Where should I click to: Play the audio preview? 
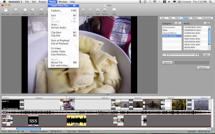click(x=166, y=55)
